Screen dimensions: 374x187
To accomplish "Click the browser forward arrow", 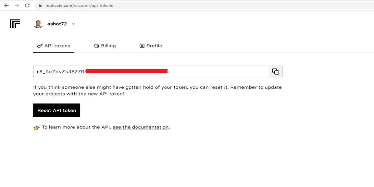I will point(17,6).
